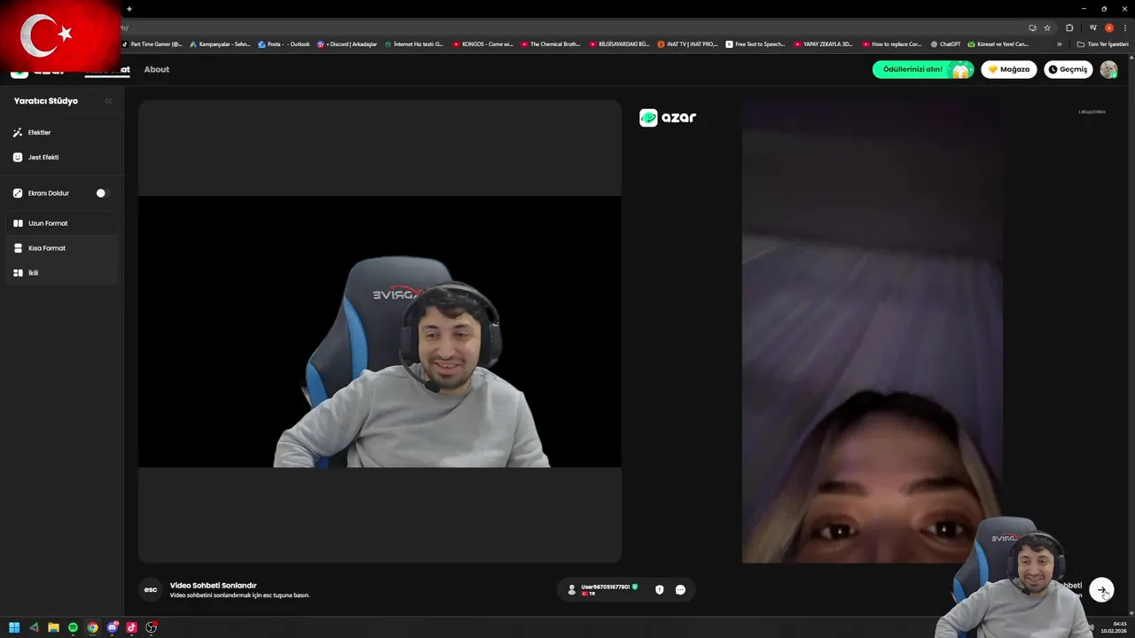Click the User567051677901 username text
The height and width of the screenshot is (638, 1135).
pyautogui.click(x=605, y=587)
